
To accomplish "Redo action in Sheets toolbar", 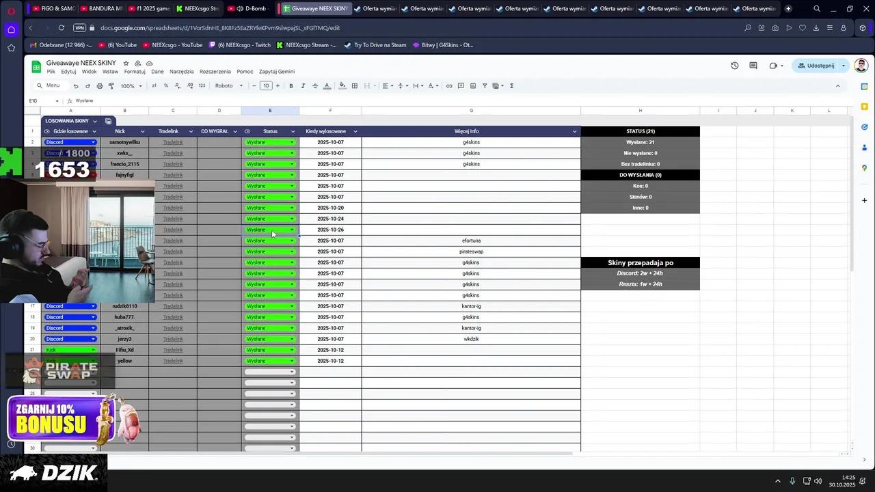I will (x=87, y=86).
